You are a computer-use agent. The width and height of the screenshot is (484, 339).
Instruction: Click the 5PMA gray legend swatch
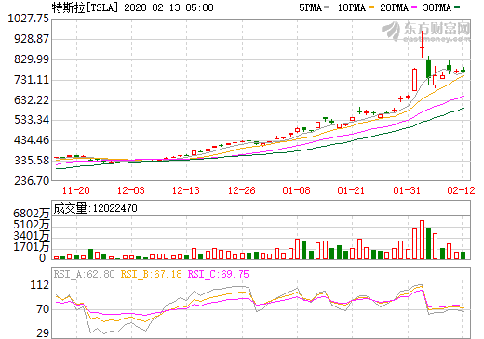[x=327, y=7]
